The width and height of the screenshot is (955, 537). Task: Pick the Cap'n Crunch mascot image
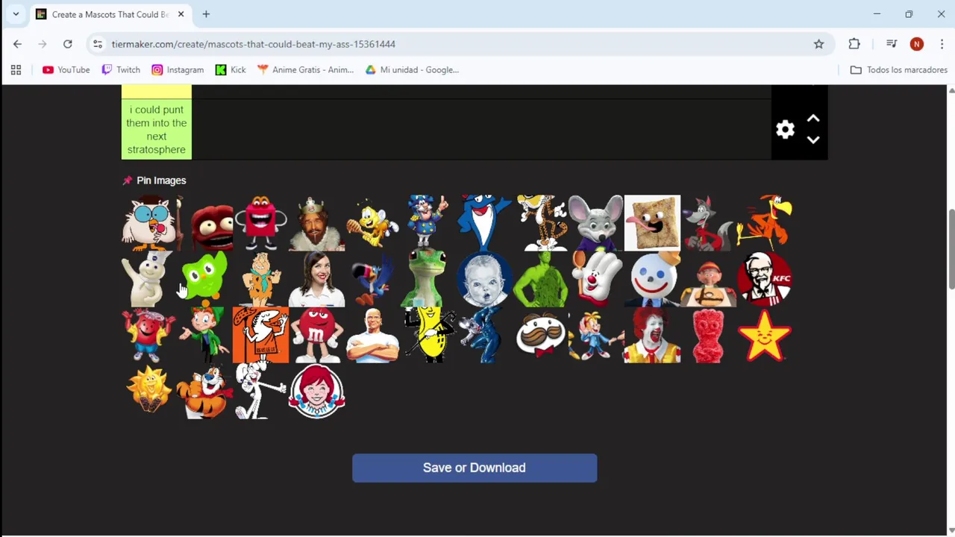tap(429, 223)
